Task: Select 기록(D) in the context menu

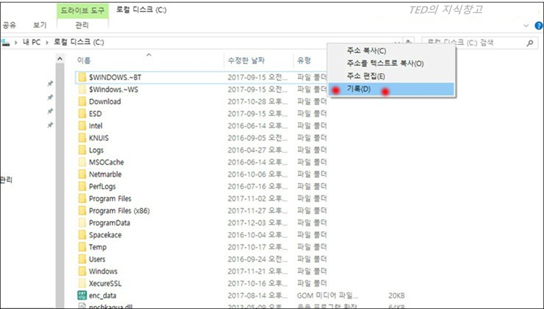Action: pyautogui.click(x=358, y=89)
